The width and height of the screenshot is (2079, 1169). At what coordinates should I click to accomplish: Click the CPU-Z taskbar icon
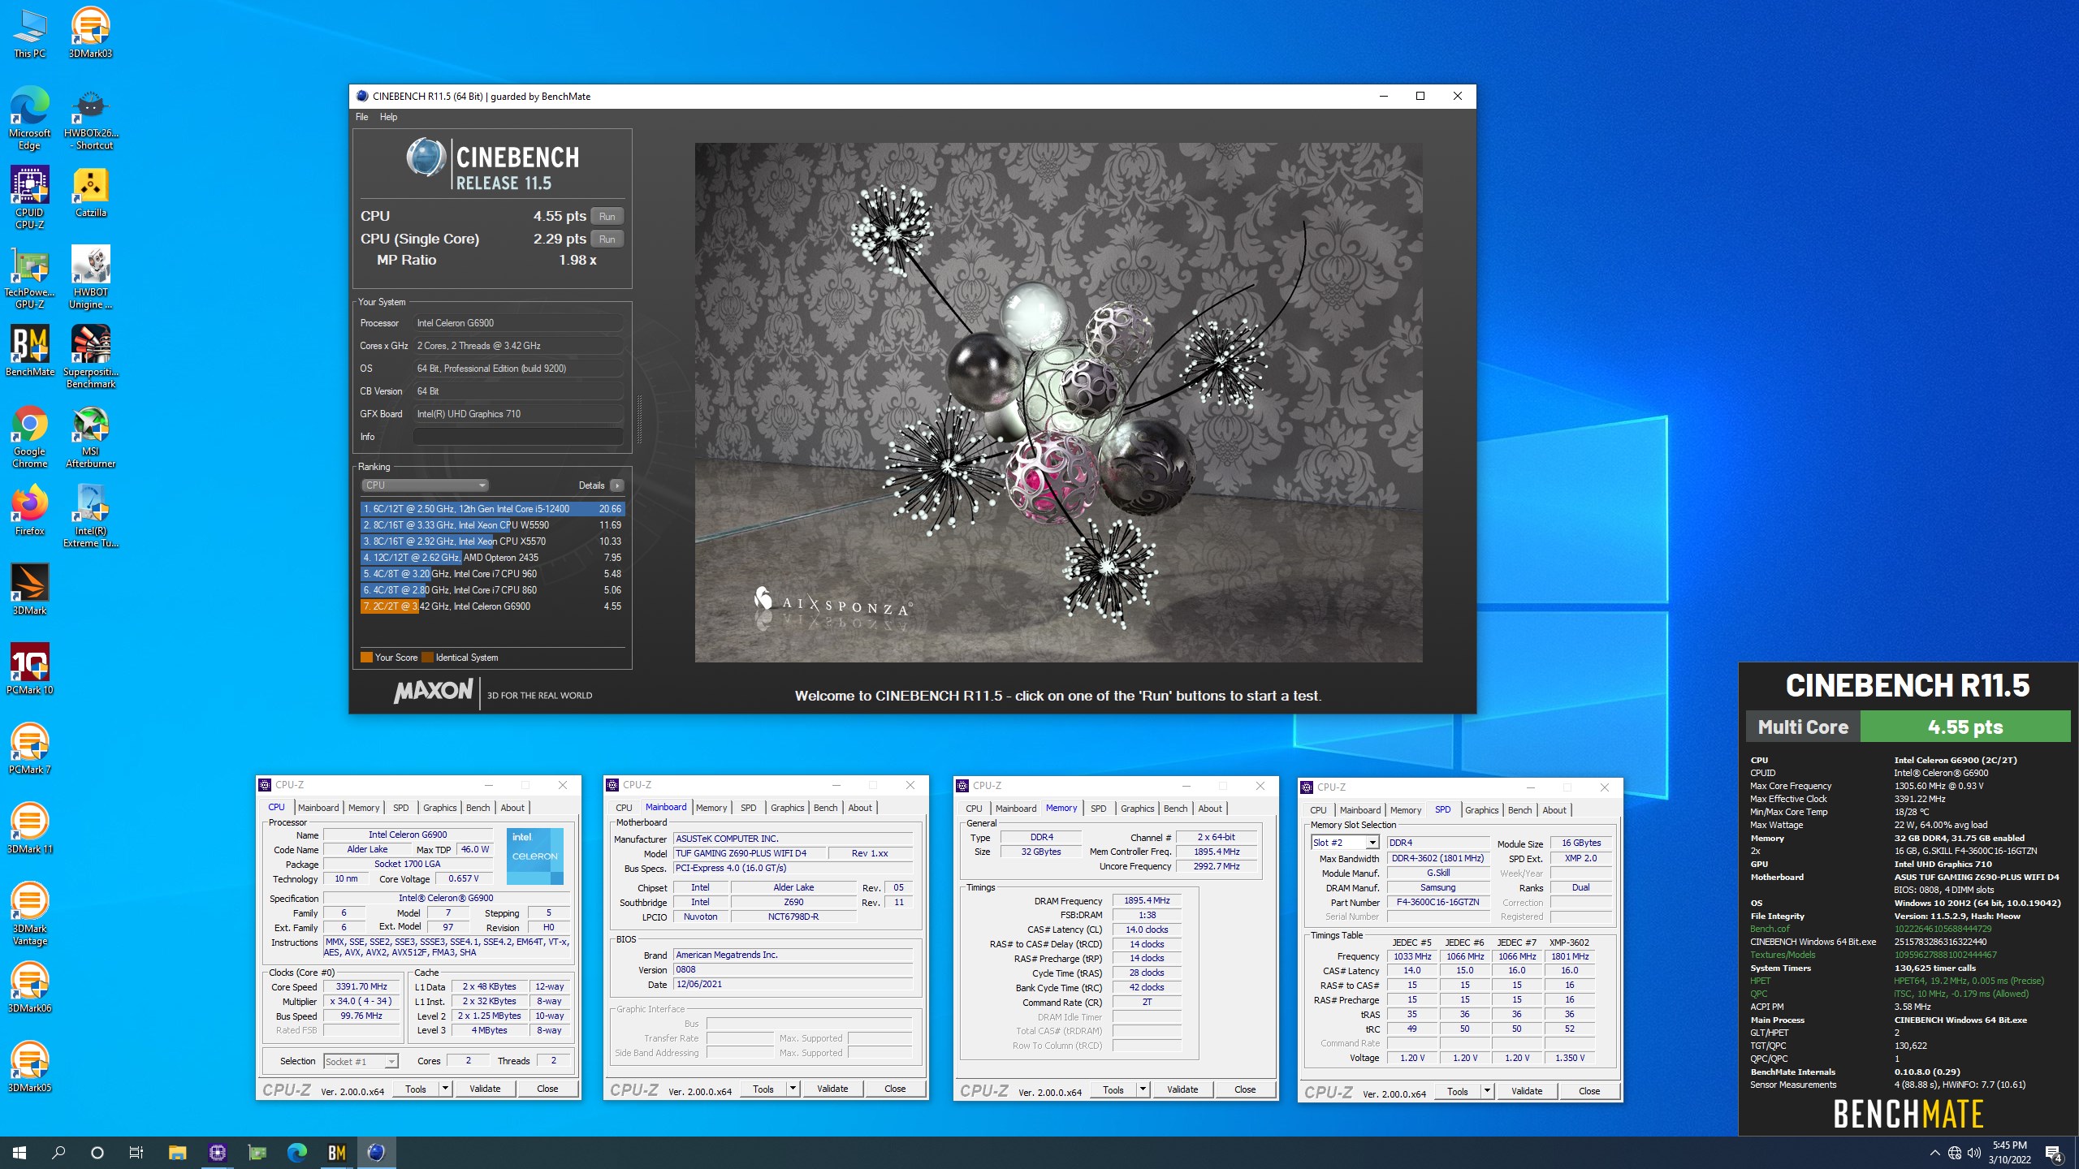217,1153
